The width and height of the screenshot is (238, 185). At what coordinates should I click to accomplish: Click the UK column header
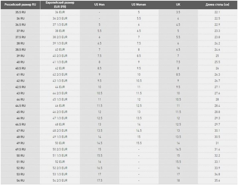click(x=178, y=5)
